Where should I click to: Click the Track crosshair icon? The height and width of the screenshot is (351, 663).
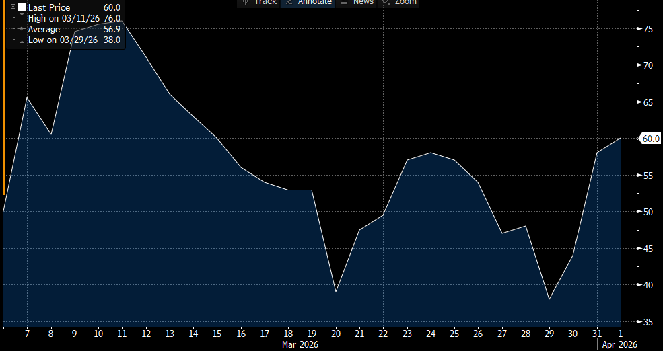point(245,2)
